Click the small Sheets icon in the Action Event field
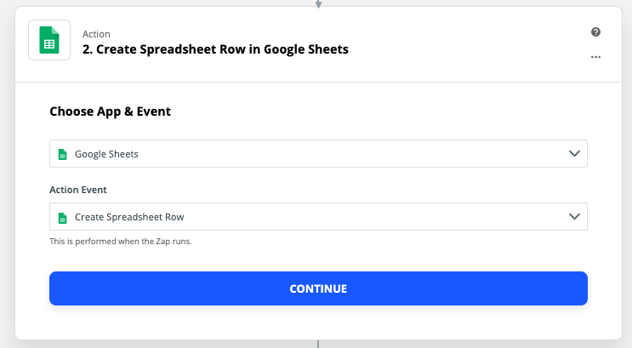The width and height of the screenshot is (632, 348). pos(62,217)
